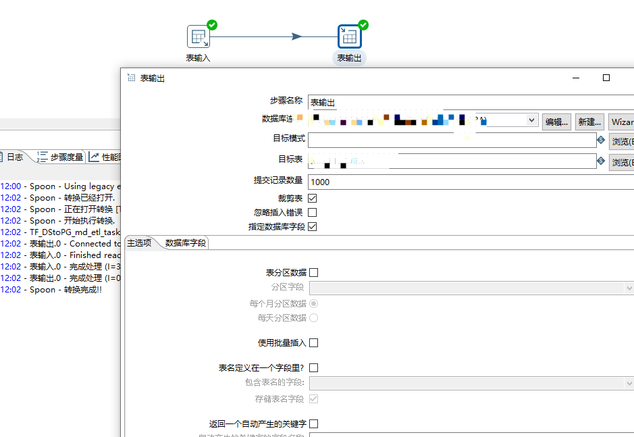Image resolution: width=634 pixels, height=437 pixels.
Task: Click the variable icon beside 目标模式 field
Action: click(x=601, y=140)
